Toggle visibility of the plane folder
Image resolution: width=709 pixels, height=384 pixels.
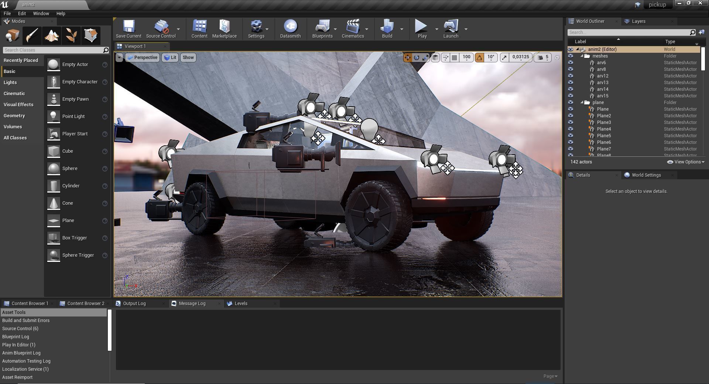(x=571, y=103)
